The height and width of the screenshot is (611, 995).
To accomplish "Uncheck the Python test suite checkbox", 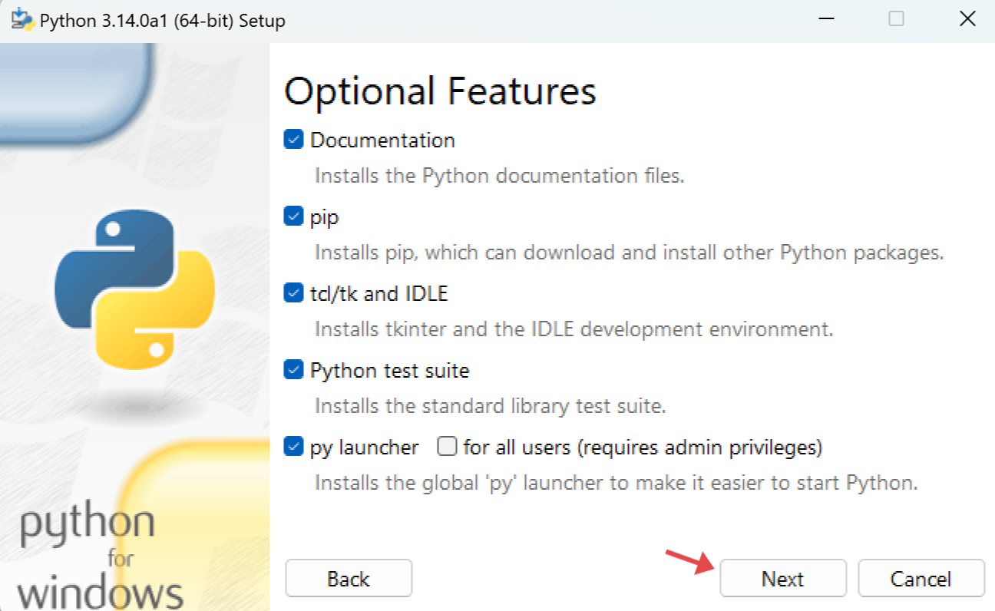I will pyautogui.click(x=293, y=369).
